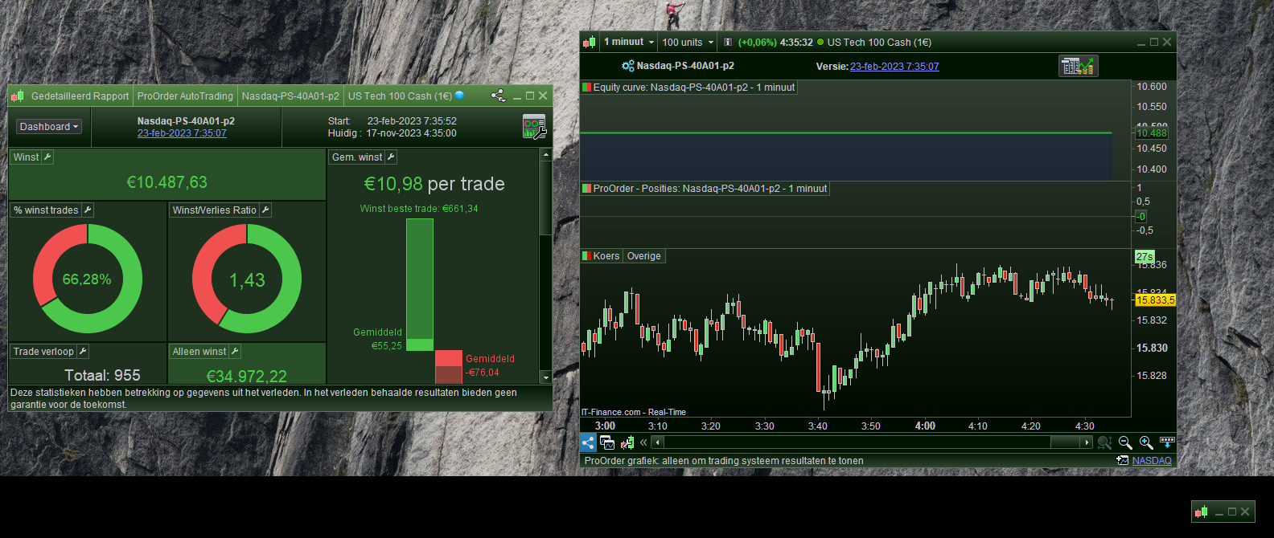Click the instrument info icon in the chart toolbar

coord(728,43)
